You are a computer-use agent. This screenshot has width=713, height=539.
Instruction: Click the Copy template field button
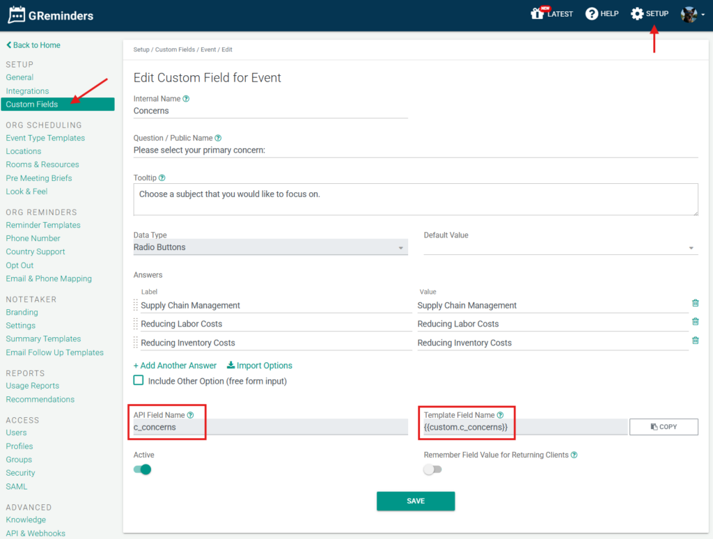664,427
